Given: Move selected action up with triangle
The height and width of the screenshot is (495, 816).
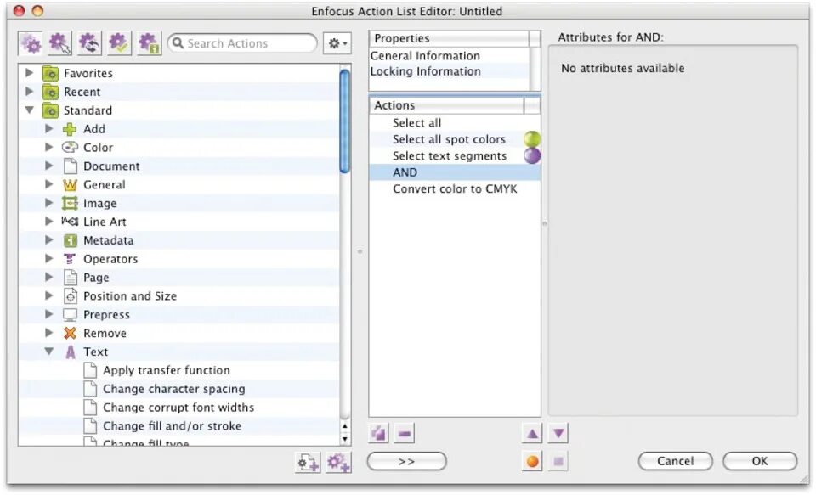Looking at the screenshot, I should click(532, 433).
